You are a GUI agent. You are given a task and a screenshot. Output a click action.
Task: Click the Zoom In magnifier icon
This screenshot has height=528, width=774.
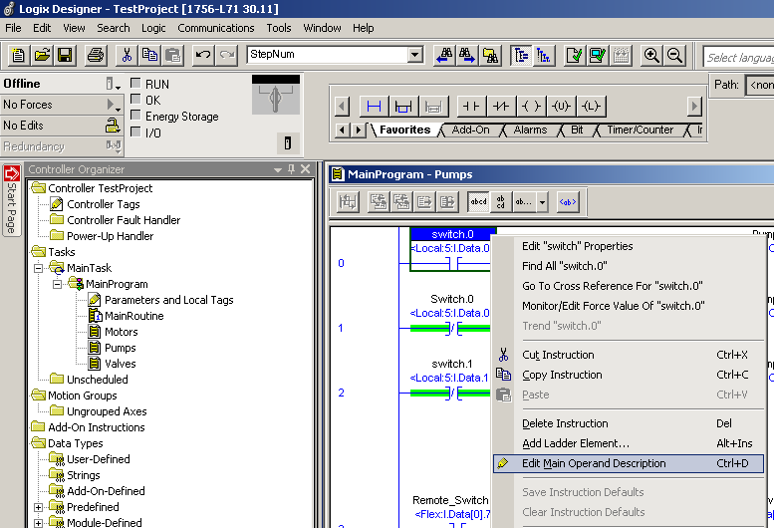651,55
